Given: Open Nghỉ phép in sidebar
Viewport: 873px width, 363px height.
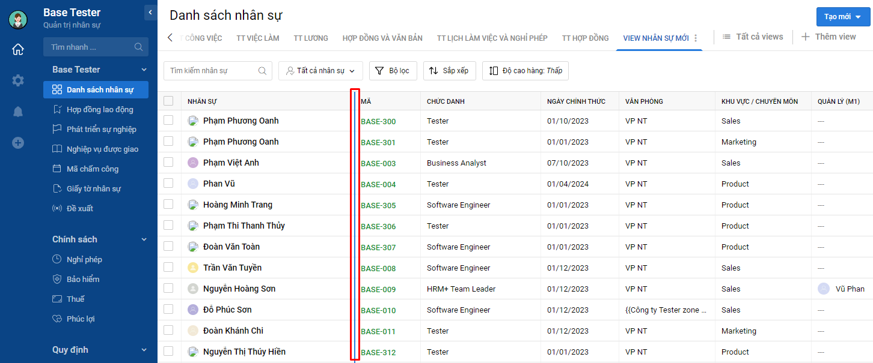Looking at the screenshot, I should (96, 259).
